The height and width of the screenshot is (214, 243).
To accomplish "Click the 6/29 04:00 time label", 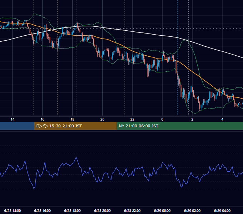I will pyautogui.click(x=222, y=210).
